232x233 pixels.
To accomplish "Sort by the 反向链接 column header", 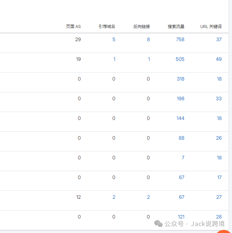I will tap(142, 27).
